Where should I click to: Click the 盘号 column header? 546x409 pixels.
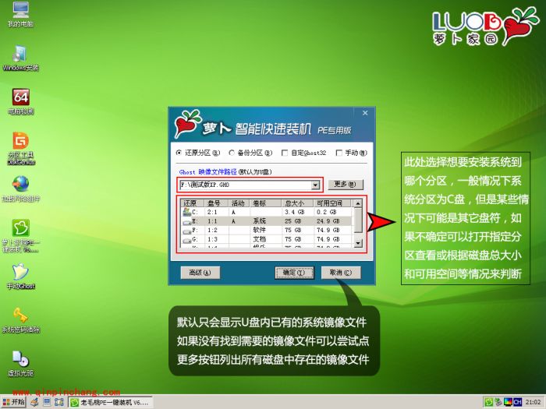coord(216,203)
